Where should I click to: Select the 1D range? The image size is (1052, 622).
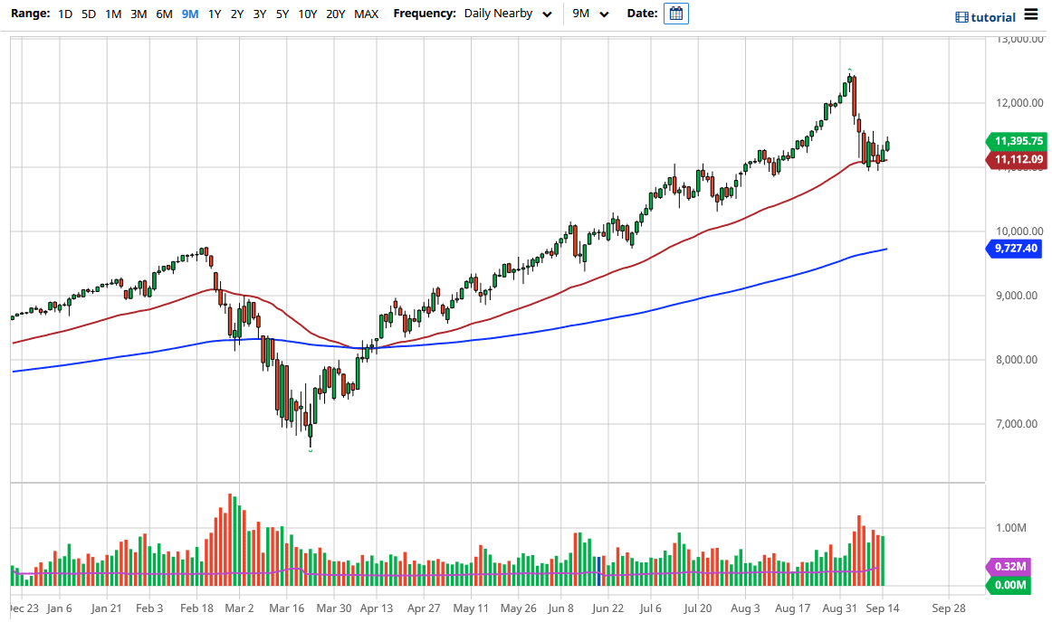click(64, 14)
